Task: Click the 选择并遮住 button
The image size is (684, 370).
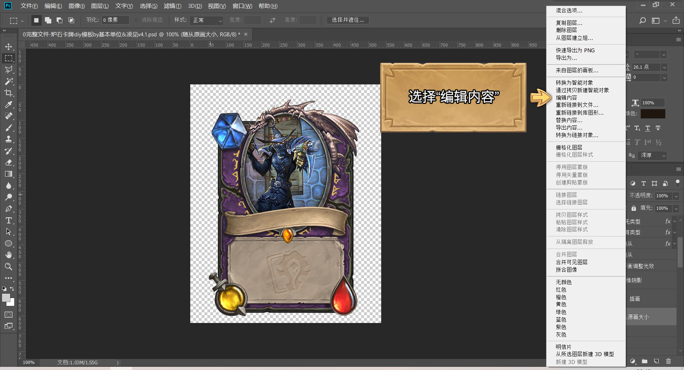Action: coord(348,20)
